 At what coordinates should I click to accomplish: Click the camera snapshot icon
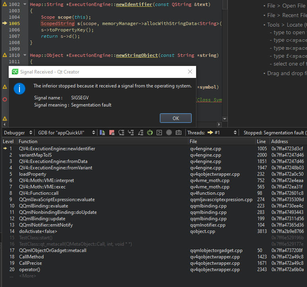179,133
